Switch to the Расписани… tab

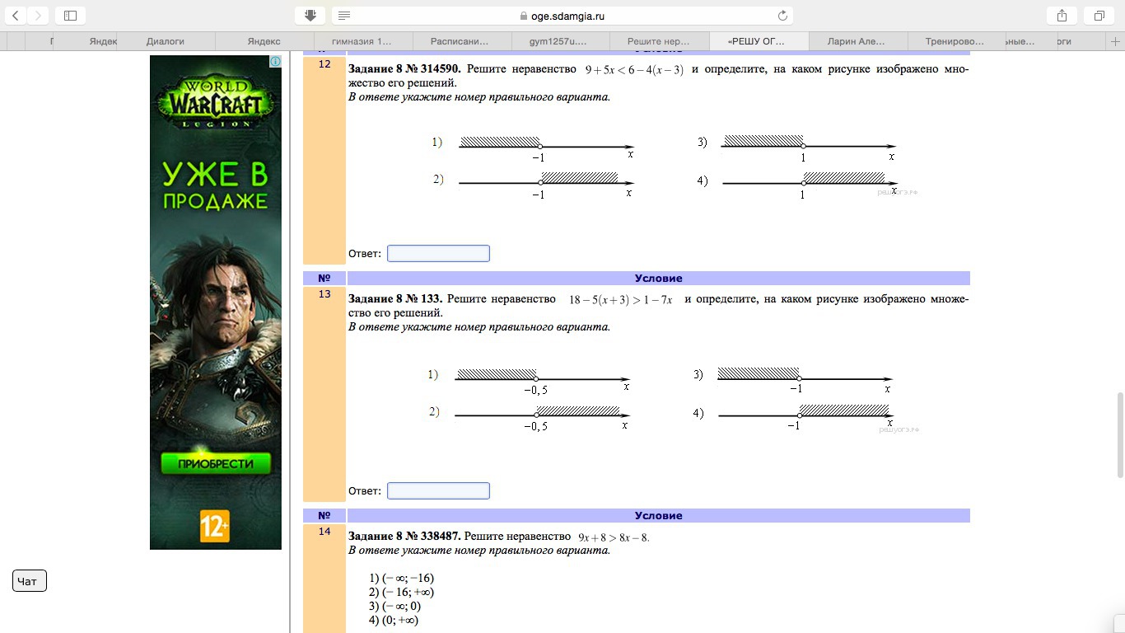point(461,40)
